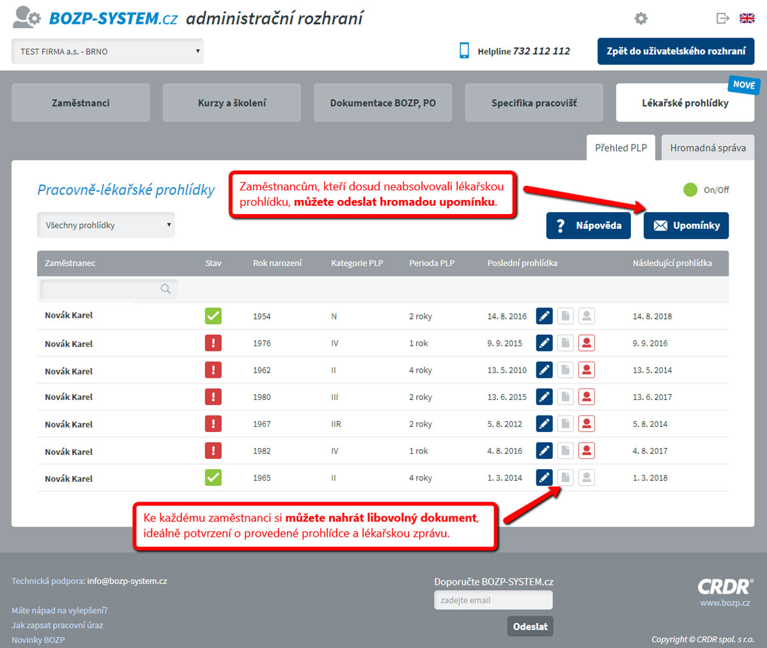Open the document icon in the 1954 row
This screenshot has height=648, width=767.
click(566, 316)
